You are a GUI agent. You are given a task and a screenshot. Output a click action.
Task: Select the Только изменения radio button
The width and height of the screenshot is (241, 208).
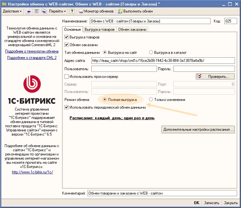[151, 100]
